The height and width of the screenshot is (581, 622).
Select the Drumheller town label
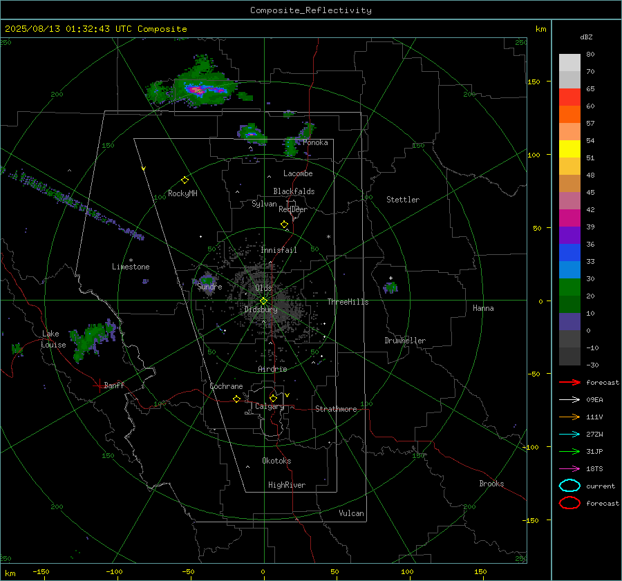point(404,341)
